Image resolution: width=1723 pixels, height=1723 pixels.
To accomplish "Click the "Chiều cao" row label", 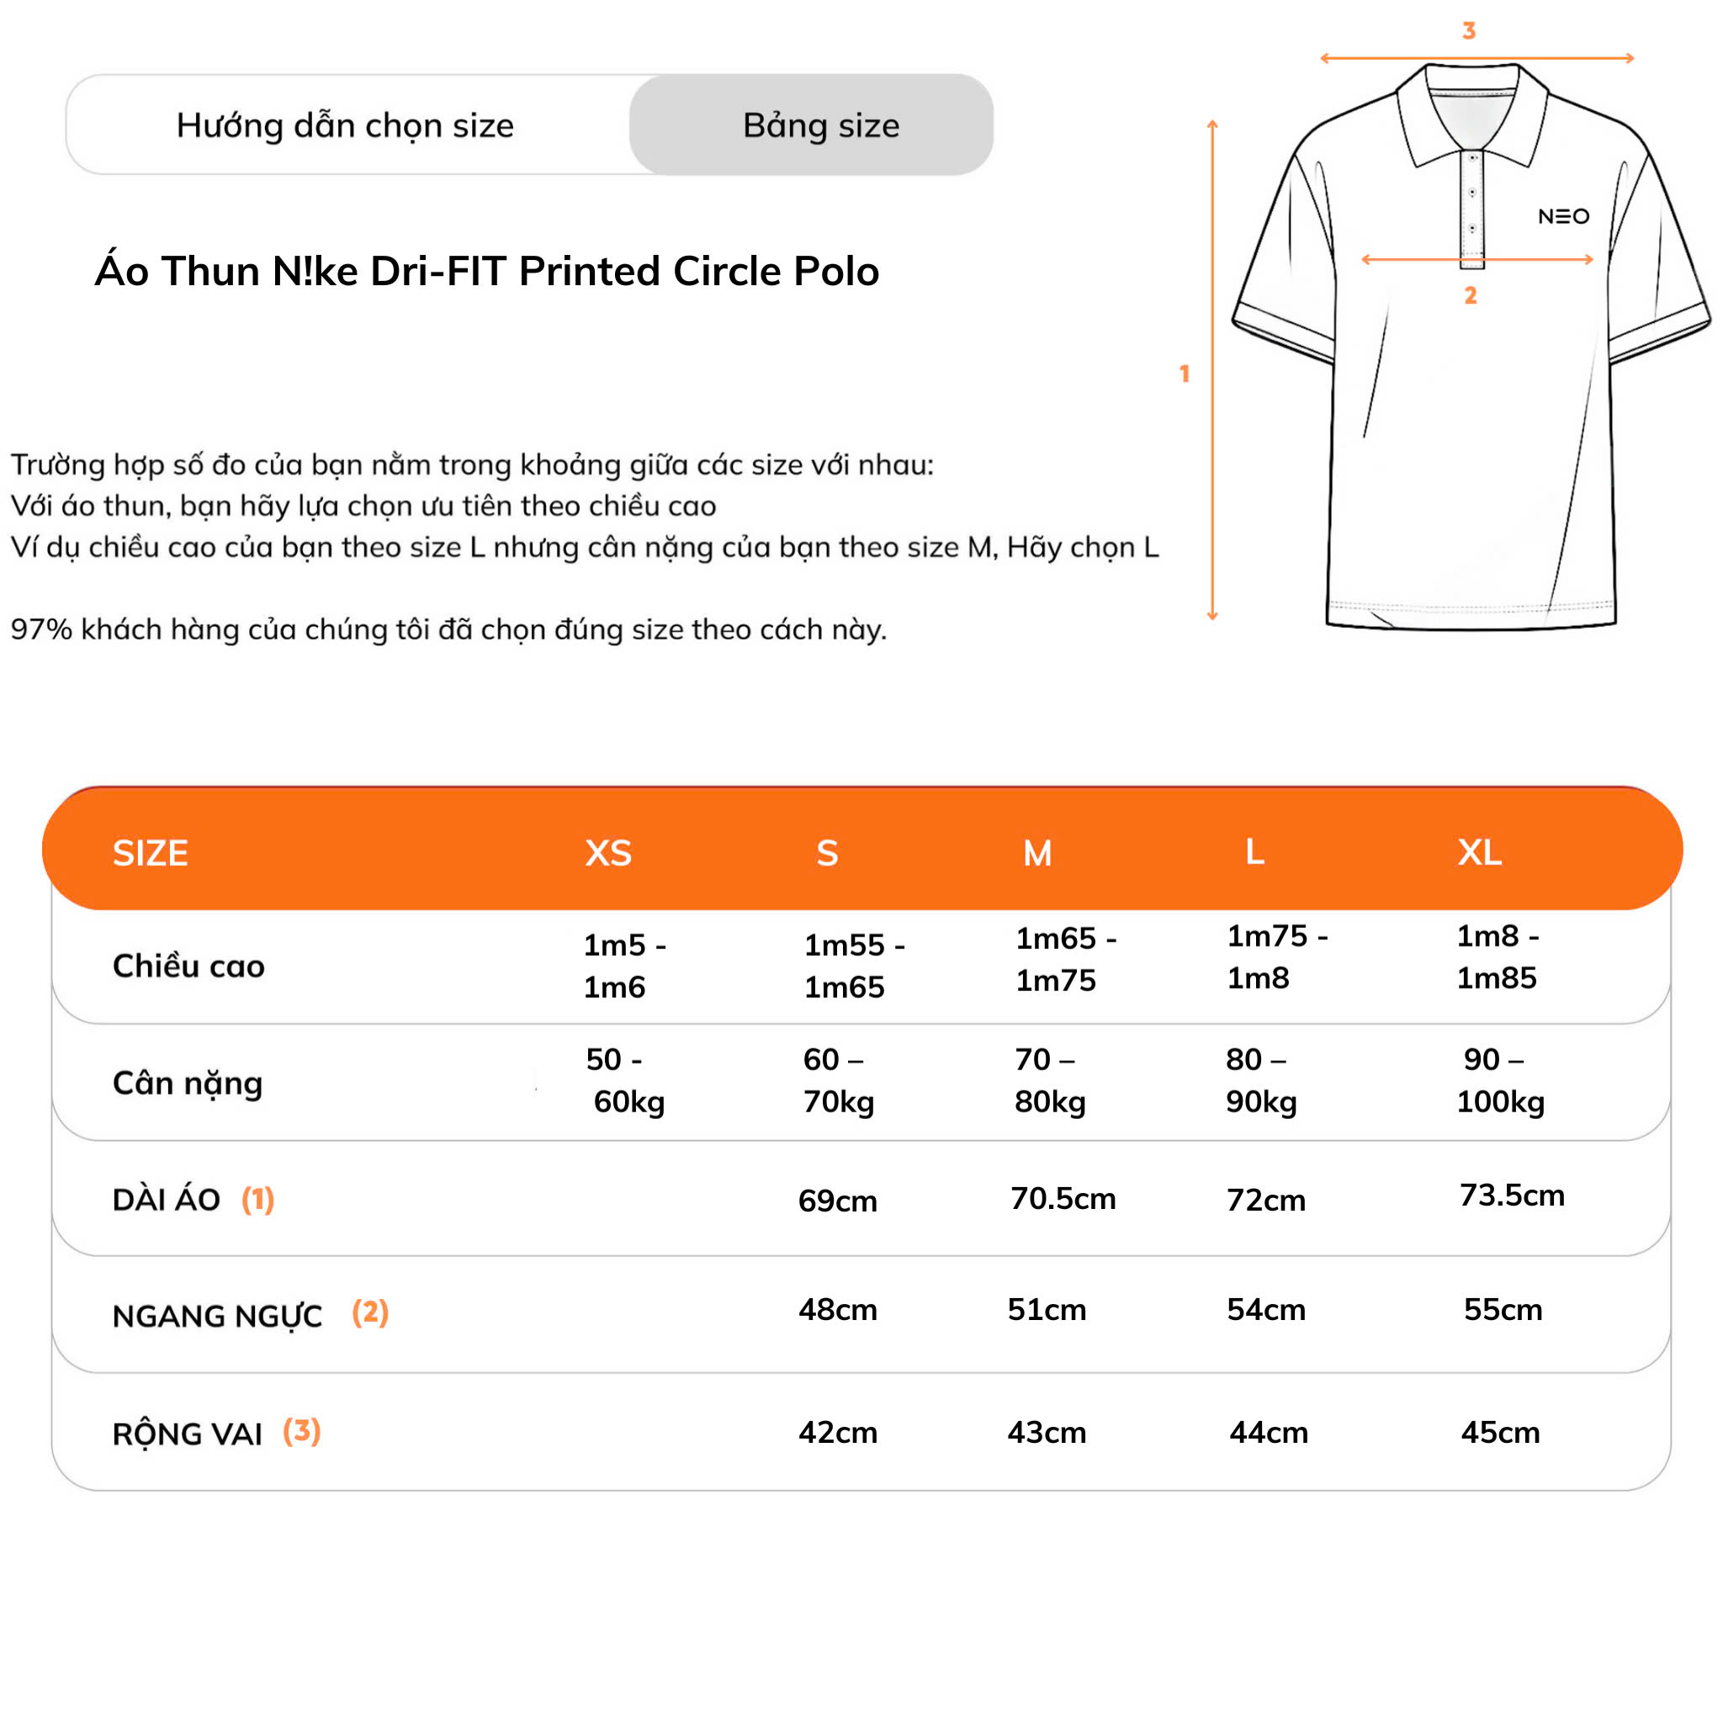I will (188, 966).
